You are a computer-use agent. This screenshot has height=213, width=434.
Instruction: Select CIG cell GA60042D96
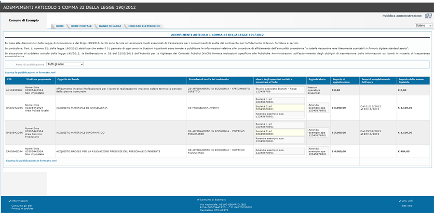coord(14,108)
